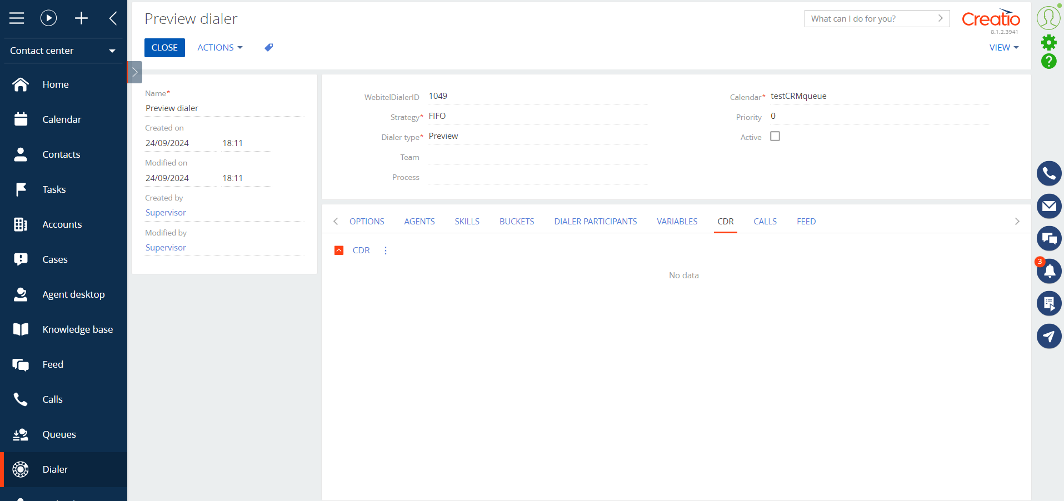1064x501 pixels.
Task: Open the paper plane panel button
Action: (1049, 336)
